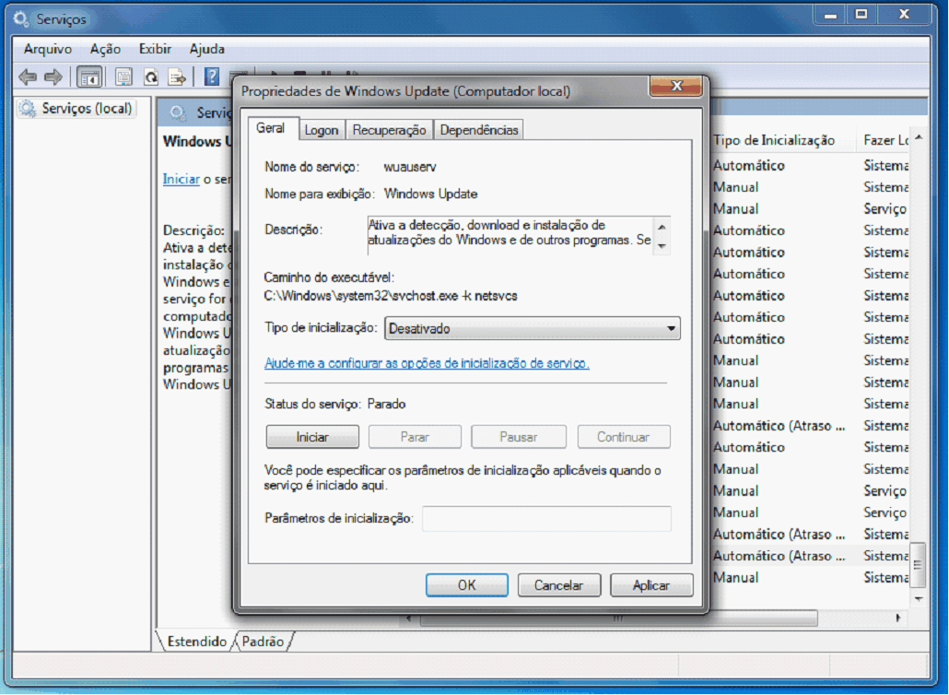Screen dimensions: 949x695
Task: Click the Properties toolbar icon
Action: point(123,77)
